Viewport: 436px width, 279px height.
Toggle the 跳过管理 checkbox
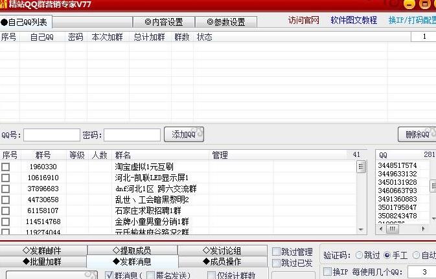coord(276,252)
